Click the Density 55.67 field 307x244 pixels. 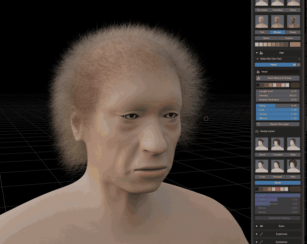tap(278, 95)
